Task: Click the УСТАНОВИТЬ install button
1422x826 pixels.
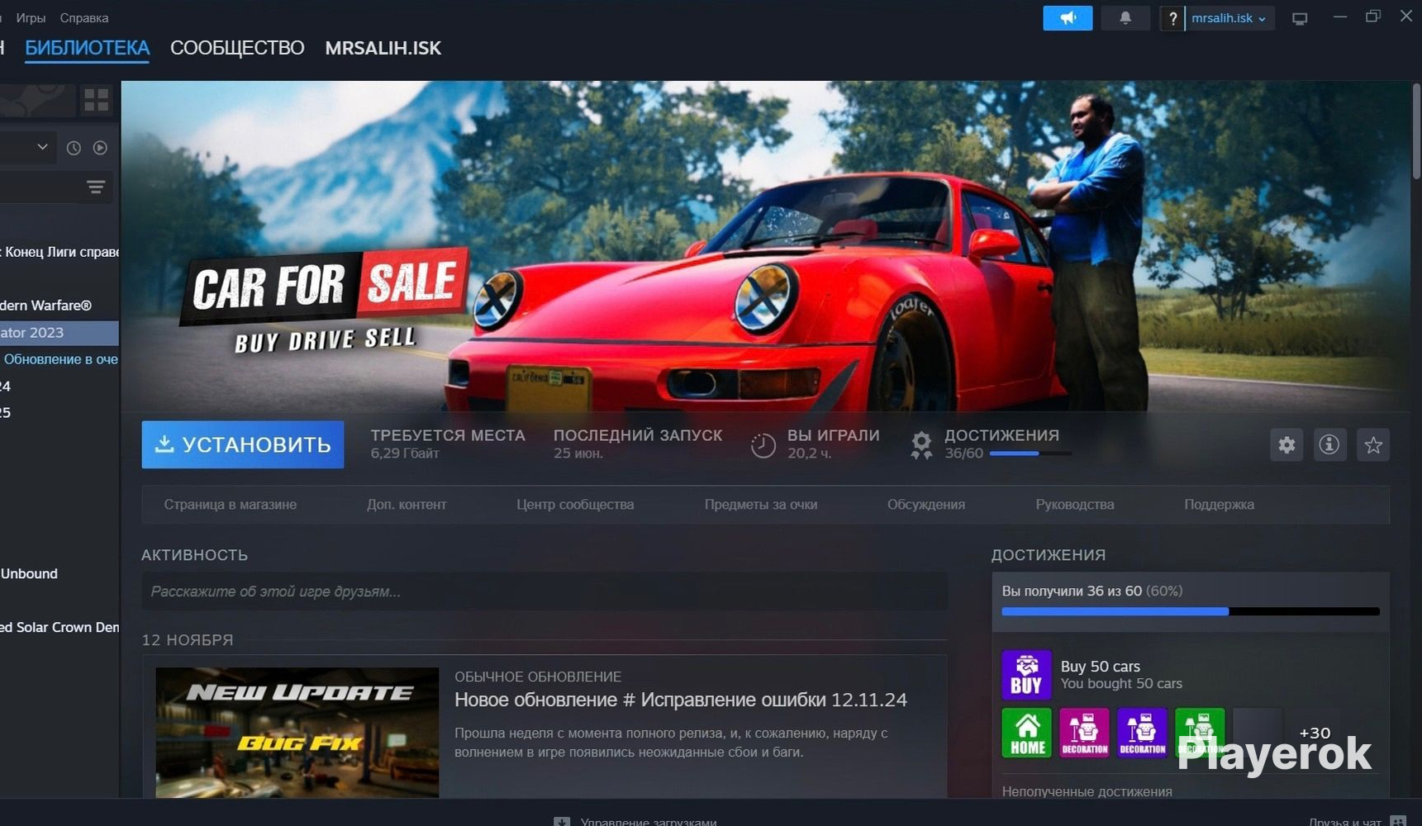Action: [243, 444]
